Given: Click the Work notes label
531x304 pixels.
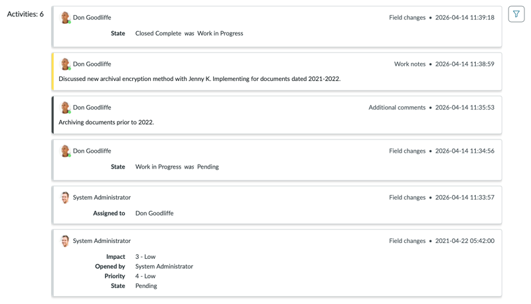Looking at the screenshot, I should [410, 64].
